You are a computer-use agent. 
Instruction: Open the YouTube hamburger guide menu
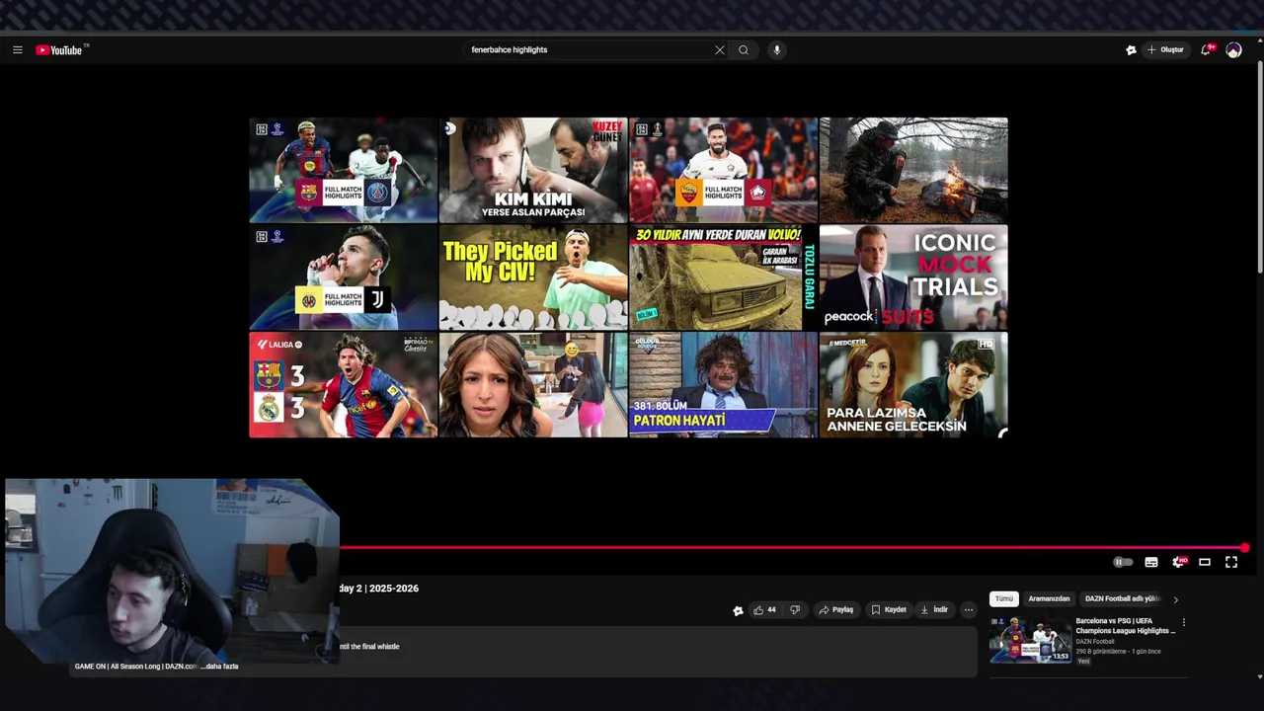point(17,50)
